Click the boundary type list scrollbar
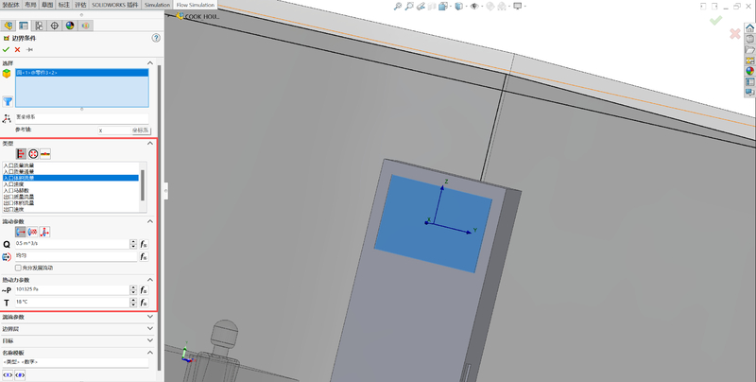Image resolution: width=756 pixels, height=382 pixels. (143, 187)
